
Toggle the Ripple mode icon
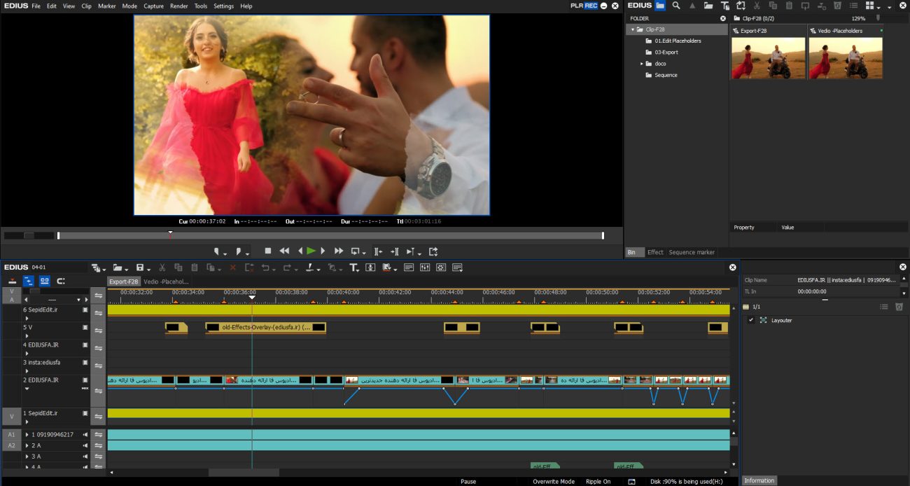pos(29,281)
